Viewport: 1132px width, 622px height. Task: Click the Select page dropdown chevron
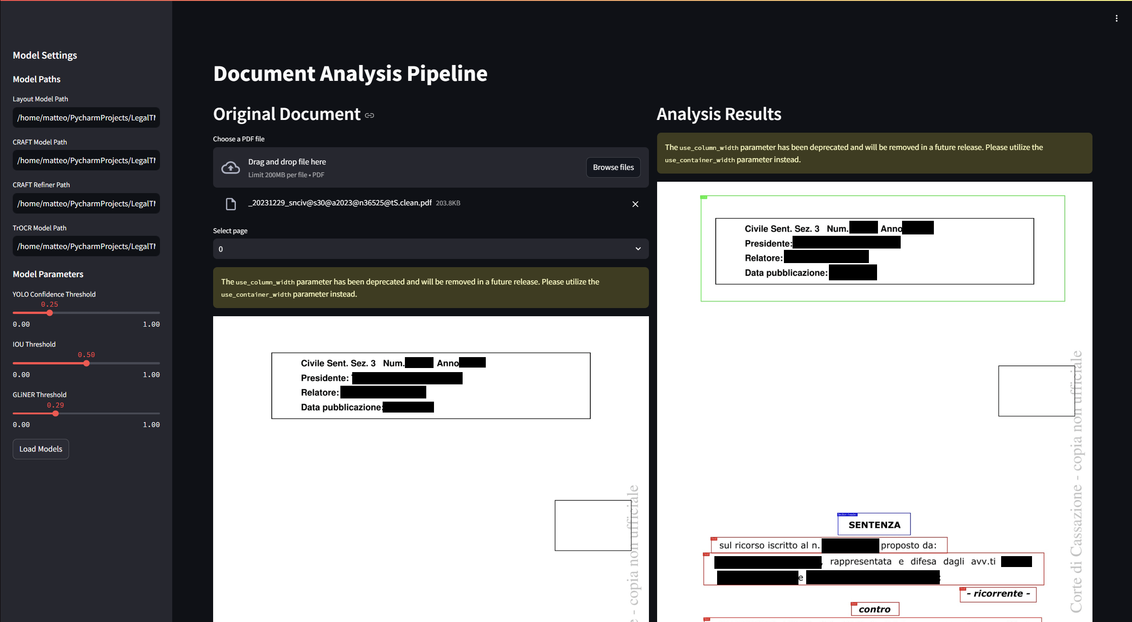(x=638, y=249)
